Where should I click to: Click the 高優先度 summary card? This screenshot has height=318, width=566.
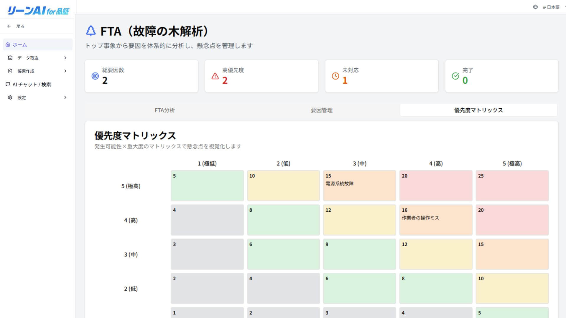[x=261, y=76]
